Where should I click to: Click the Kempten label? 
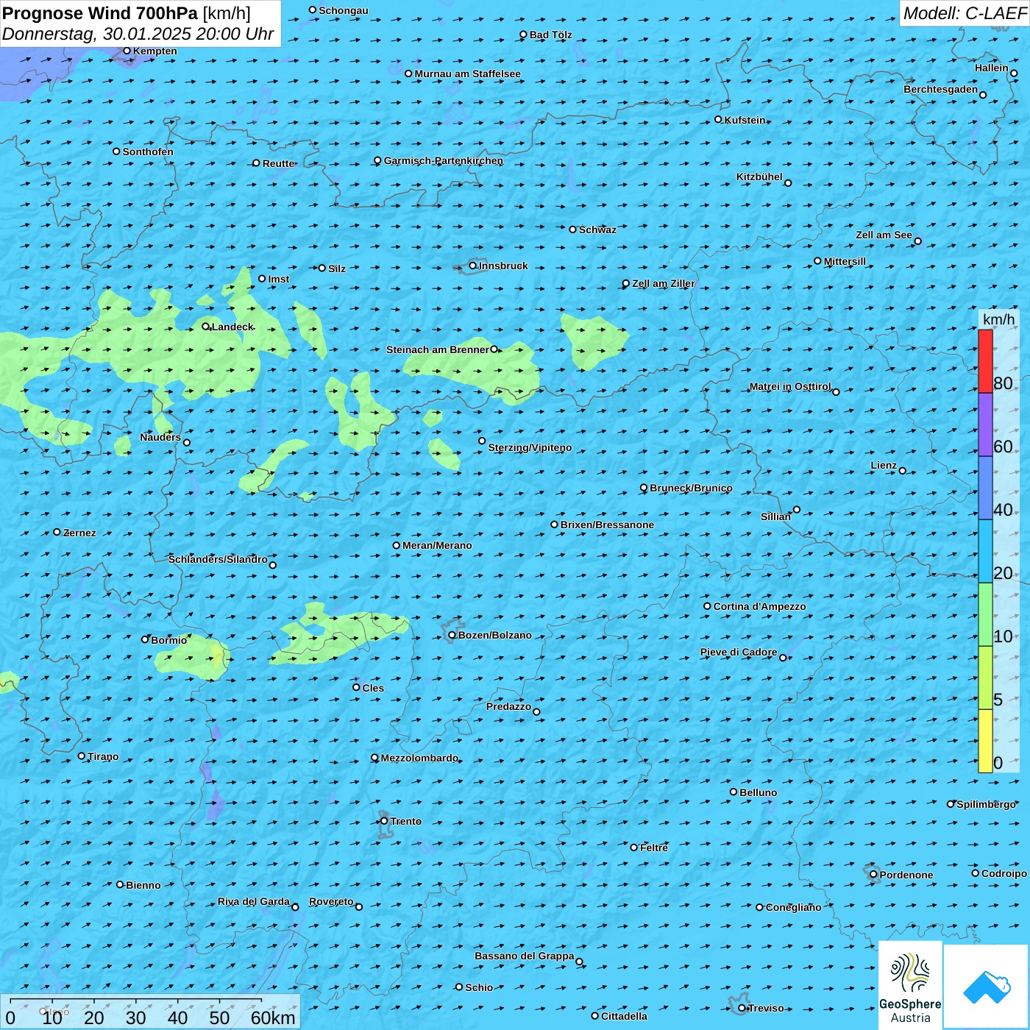tap(155, 51)
